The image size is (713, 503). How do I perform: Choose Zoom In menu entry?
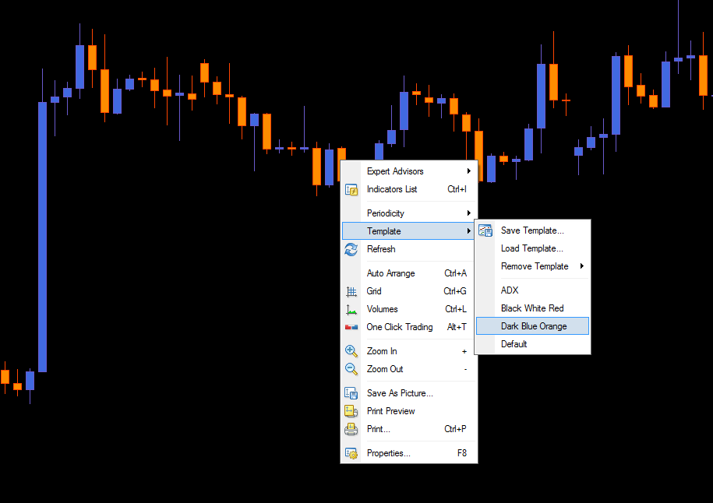point(409,351)
